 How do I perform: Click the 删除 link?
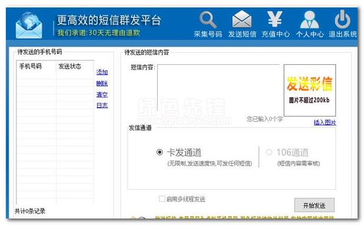click(102, 83)
